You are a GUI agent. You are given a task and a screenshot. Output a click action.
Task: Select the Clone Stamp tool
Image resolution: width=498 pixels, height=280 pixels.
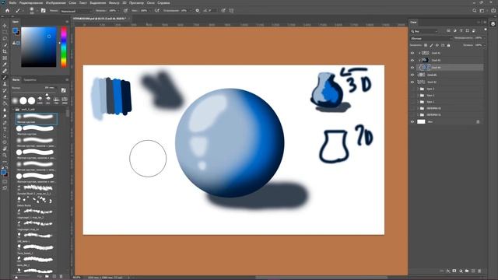pyautogui.click(x=5, y=84)
